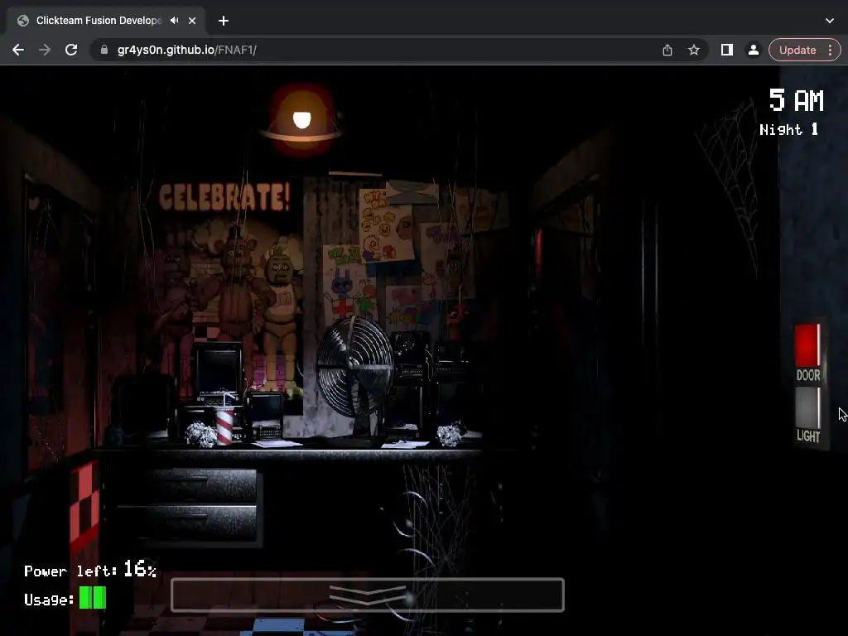Go back to the previous page

18,50
